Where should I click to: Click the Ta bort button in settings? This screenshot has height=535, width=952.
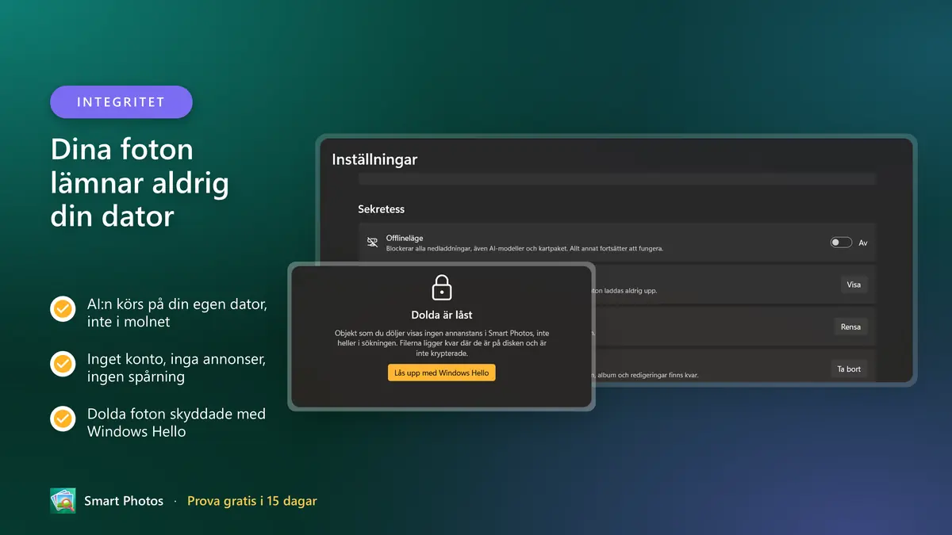point(849,369)
